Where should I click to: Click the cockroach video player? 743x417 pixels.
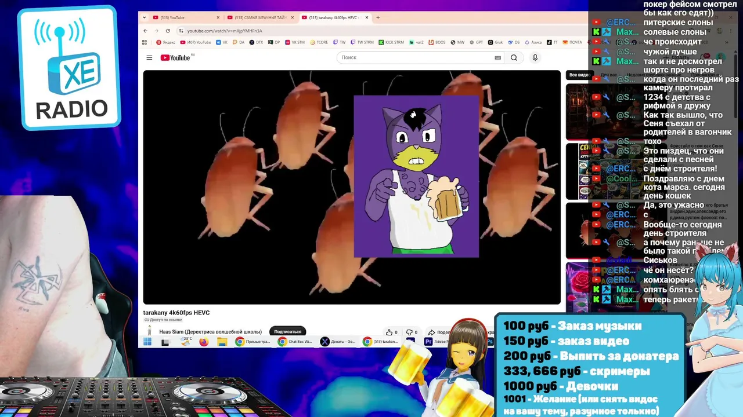click(x=352, y=187)
